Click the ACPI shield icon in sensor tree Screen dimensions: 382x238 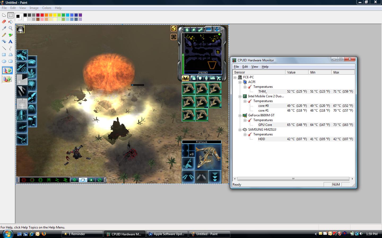(245, 82)
